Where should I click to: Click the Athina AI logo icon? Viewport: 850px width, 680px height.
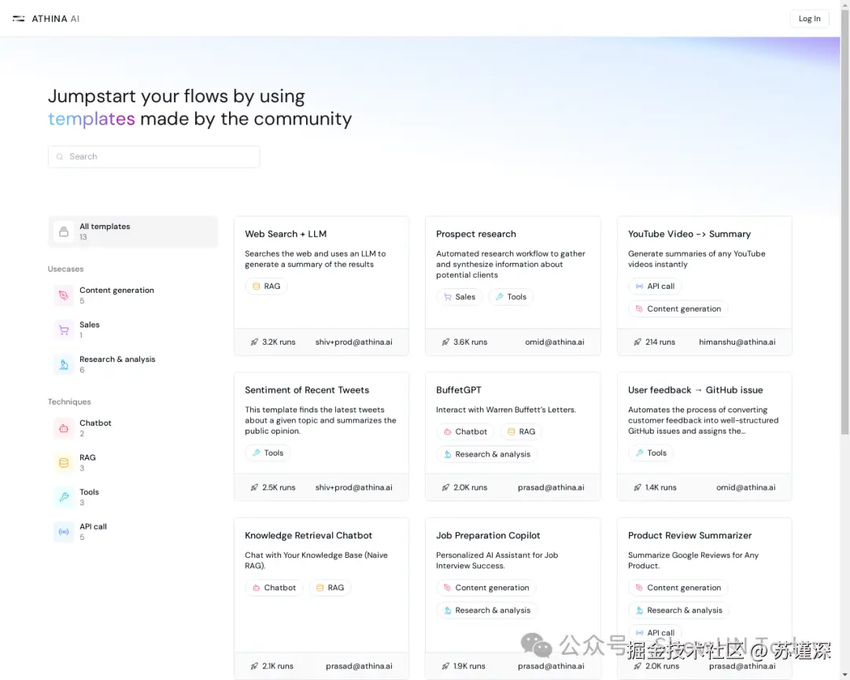pos(18,18)
